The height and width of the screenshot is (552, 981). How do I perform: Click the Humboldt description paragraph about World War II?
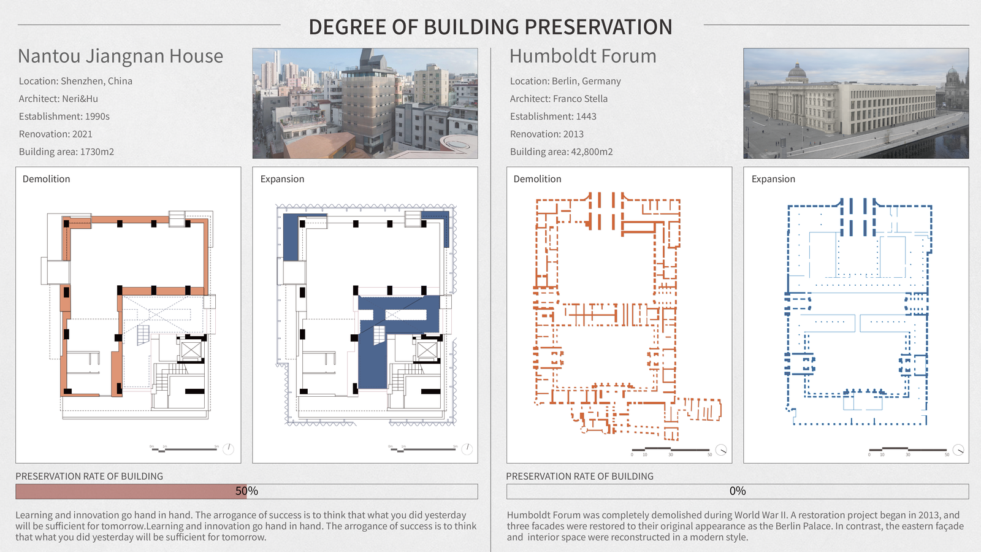(x=735, y=526)
